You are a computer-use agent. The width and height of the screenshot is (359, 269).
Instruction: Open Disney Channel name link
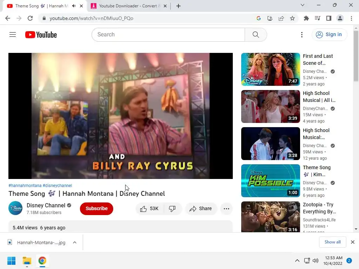tap(46, 205)
